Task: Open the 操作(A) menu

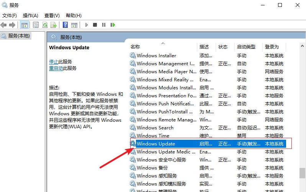Action: [x=30, y=16]
